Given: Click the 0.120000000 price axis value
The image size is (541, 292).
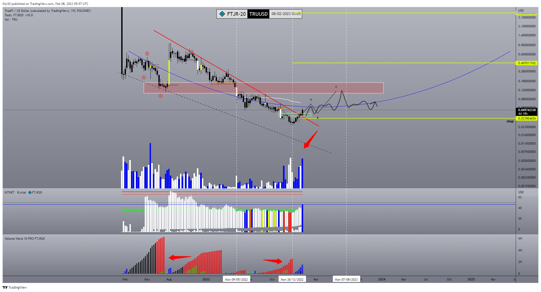Looking at the screenshot, I should click(x=527, y=90).
